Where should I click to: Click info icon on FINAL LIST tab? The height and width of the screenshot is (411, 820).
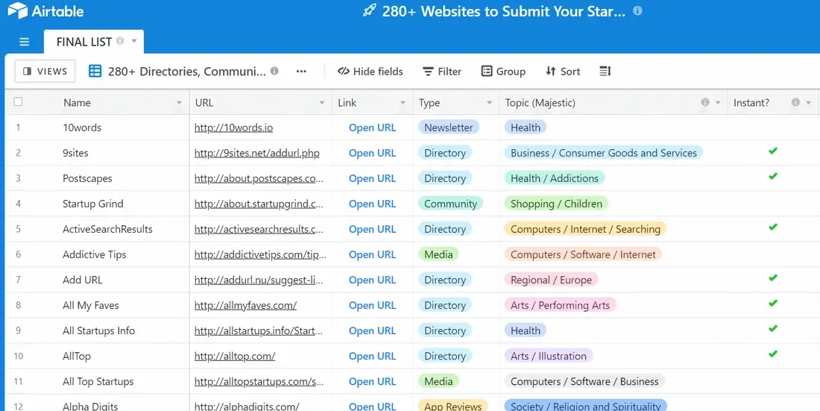(x=120, y=41)
